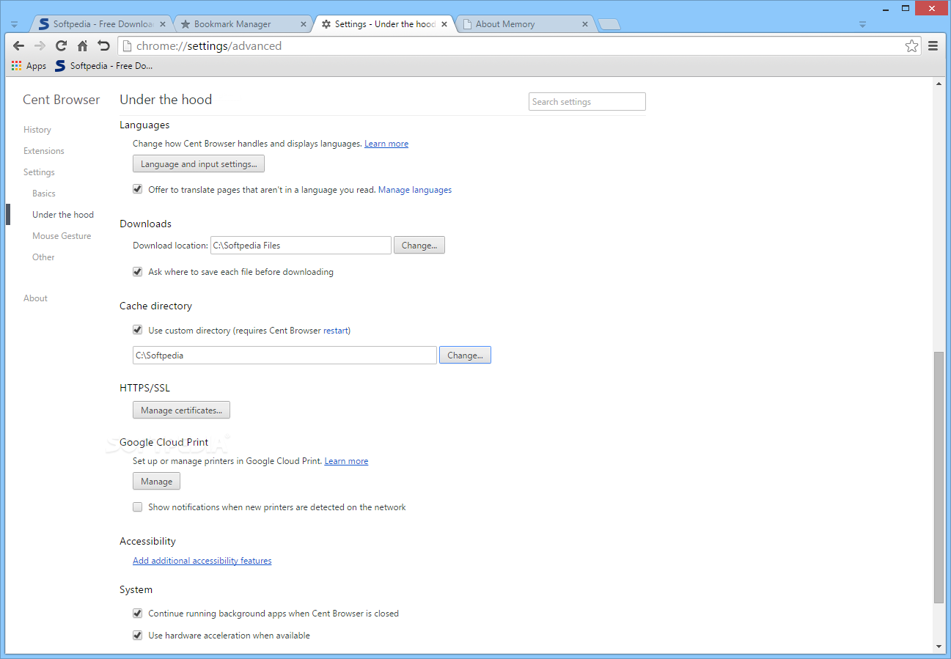Open the About page in the sidebar
951x659 pixels.
[x=35, y=298]
